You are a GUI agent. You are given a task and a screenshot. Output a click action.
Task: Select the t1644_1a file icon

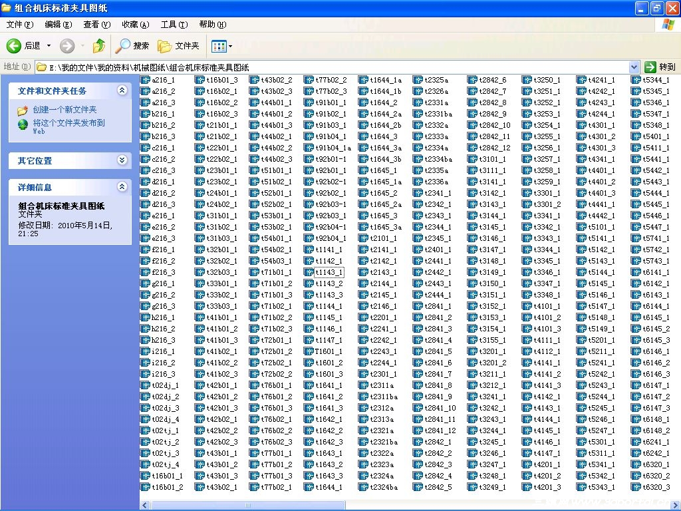coord(362,80)
